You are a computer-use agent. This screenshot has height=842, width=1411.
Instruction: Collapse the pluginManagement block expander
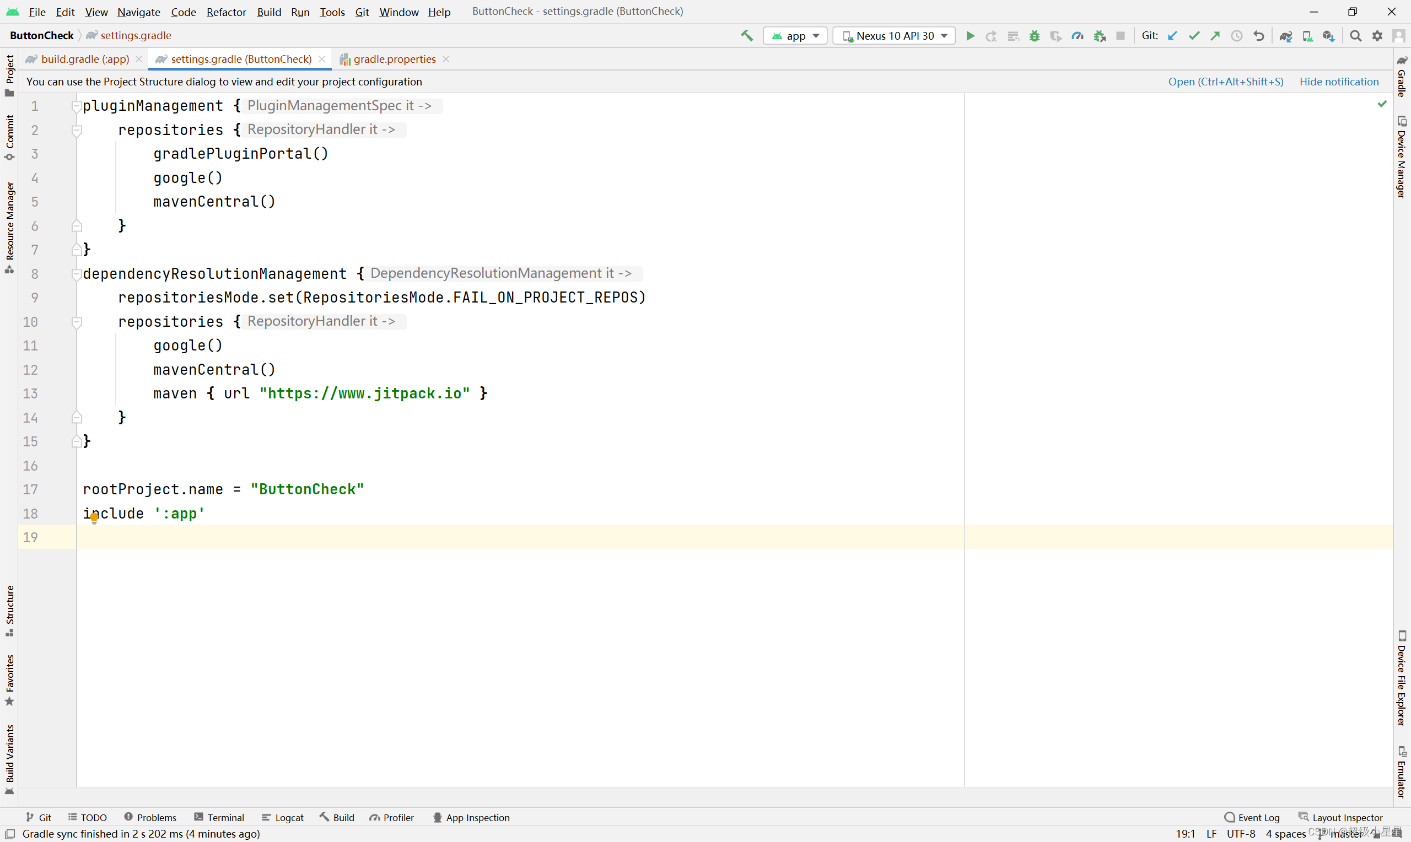click(75, 105)
